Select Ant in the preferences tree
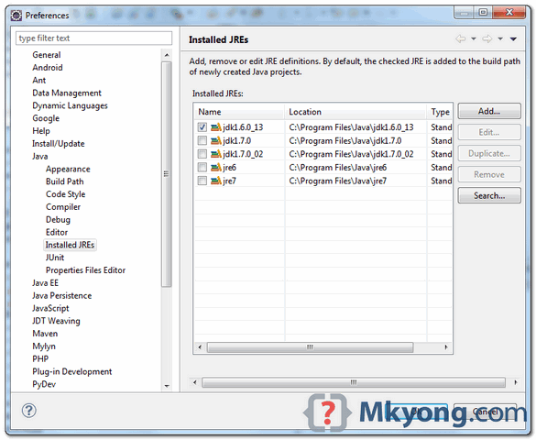 pos(39,80)
